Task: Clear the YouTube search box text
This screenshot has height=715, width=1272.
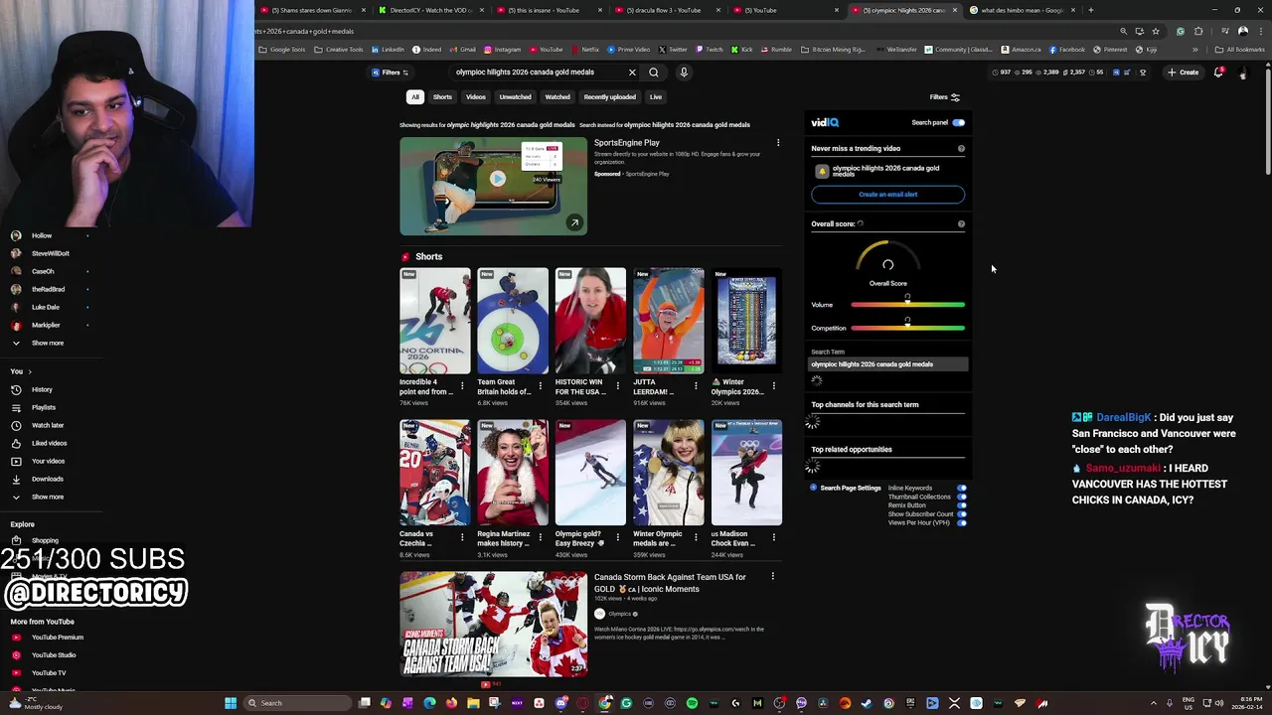Action: tap(632, 71)
